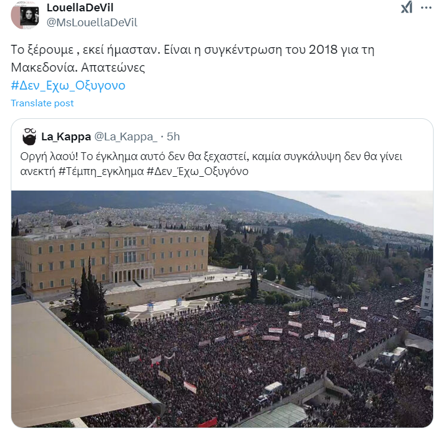Click Translate post
This screenshot has height=433, width=436.
pos(42,103)
